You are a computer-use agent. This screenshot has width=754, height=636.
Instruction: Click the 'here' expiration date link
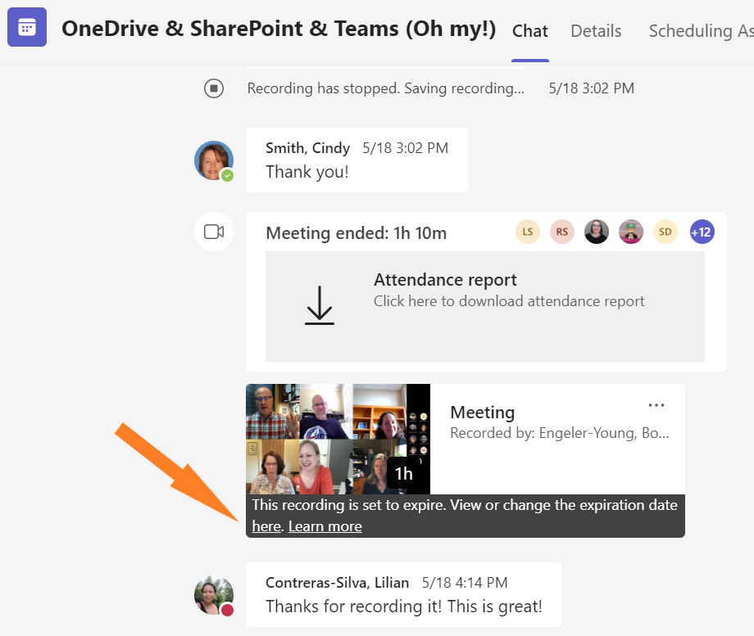point(266,526)
